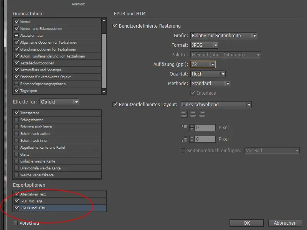307x230 pixels.
Task: Click the first Pixel spacing input field
Action: tap(205, 128)
